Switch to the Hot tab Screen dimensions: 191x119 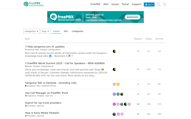(66, 31)
